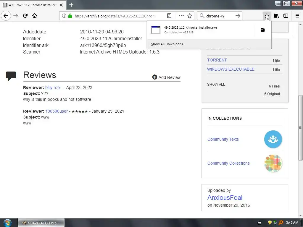Open the Library toolbar icon
The width and height of the screenshot is (303, 227).
tap(276, 16)
